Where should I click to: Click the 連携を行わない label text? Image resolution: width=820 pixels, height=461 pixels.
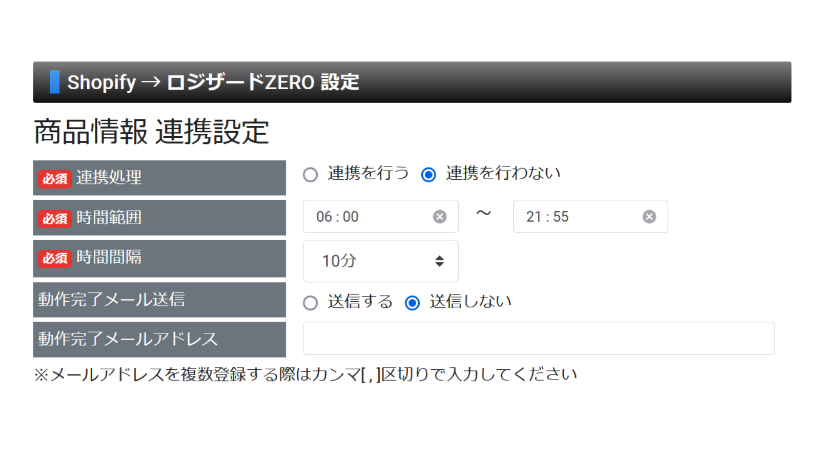point(503,173)
